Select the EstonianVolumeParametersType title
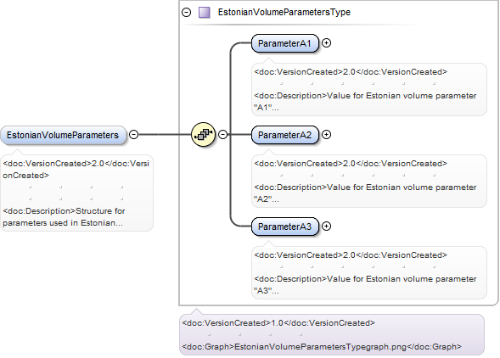Image resolution: width=500 pixels, height=358 pixels. 284,12
